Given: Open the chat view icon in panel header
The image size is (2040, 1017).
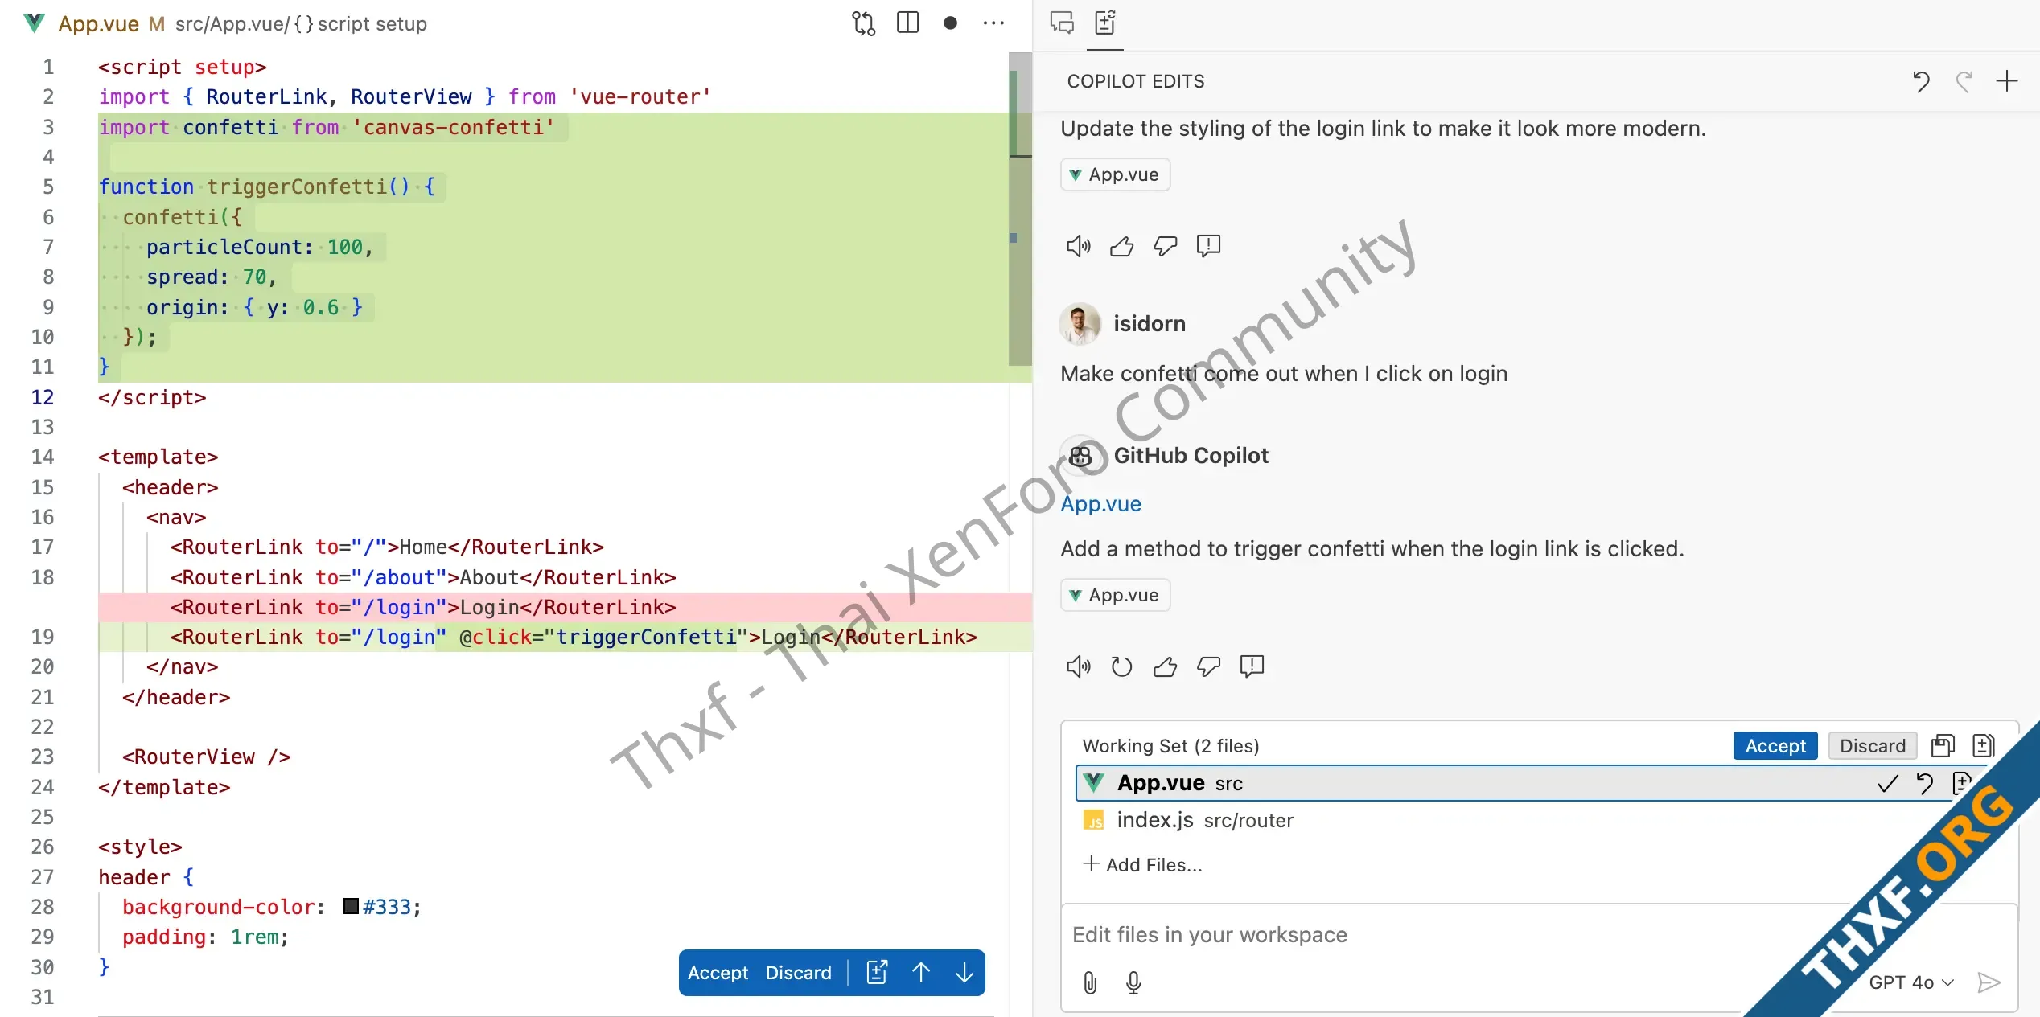Looking at the screenshot, I should tap(1062, 23).
